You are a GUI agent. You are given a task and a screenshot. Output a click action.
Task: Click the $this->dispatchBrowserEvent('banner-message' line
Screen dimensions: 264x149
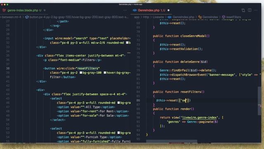pyautogui.click(x=210, y=74)
